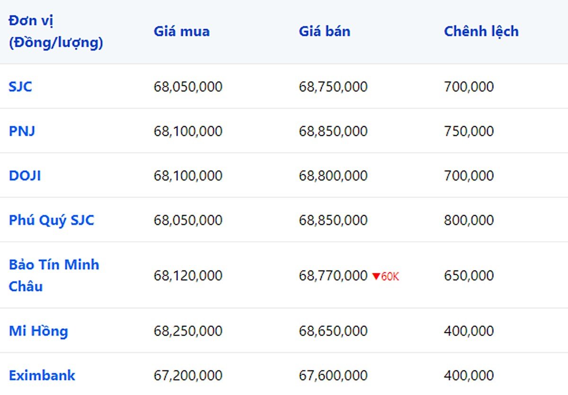568x395 pixels.
Task: Open the Eximbank link
Action: click(42, 376)
